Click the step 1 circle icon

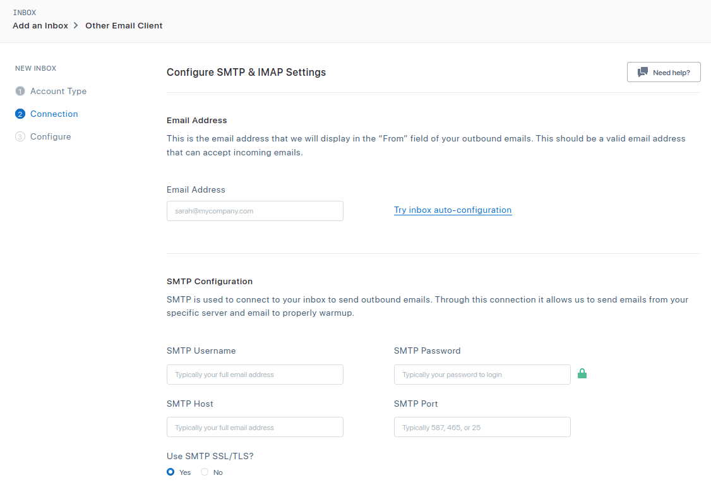pos(20,91)
